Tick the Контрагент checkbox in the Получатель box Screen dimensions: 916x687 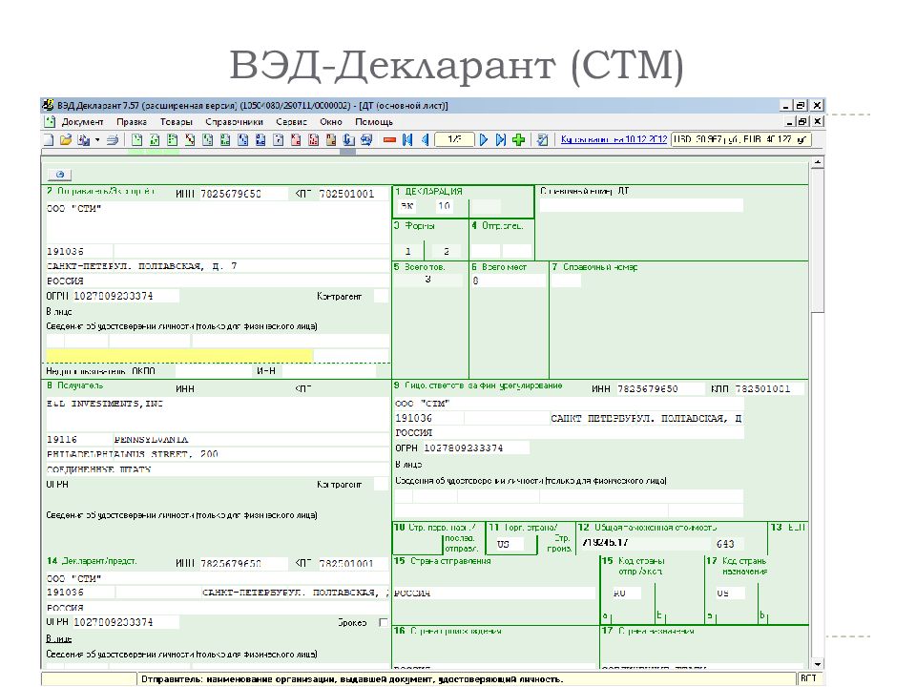click(x=381, y=485)
